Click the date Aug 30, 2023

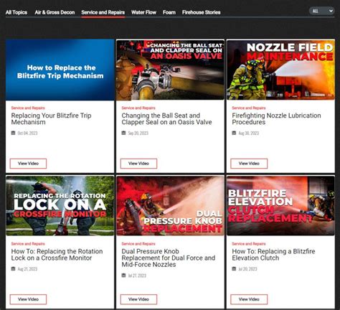[x=249, y=133]
